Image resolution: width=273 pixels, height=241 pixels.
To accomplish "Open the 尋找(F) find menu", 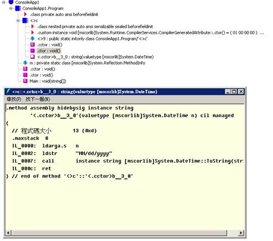I will pos(14,99).
